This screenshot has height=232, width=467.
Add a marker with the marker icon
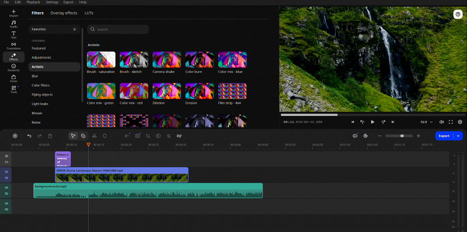click(104, 136)
